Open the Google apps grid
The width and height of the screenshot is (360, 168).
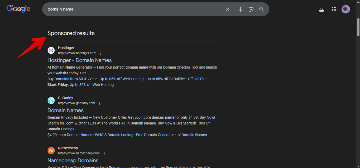click(x=334, y=9)
